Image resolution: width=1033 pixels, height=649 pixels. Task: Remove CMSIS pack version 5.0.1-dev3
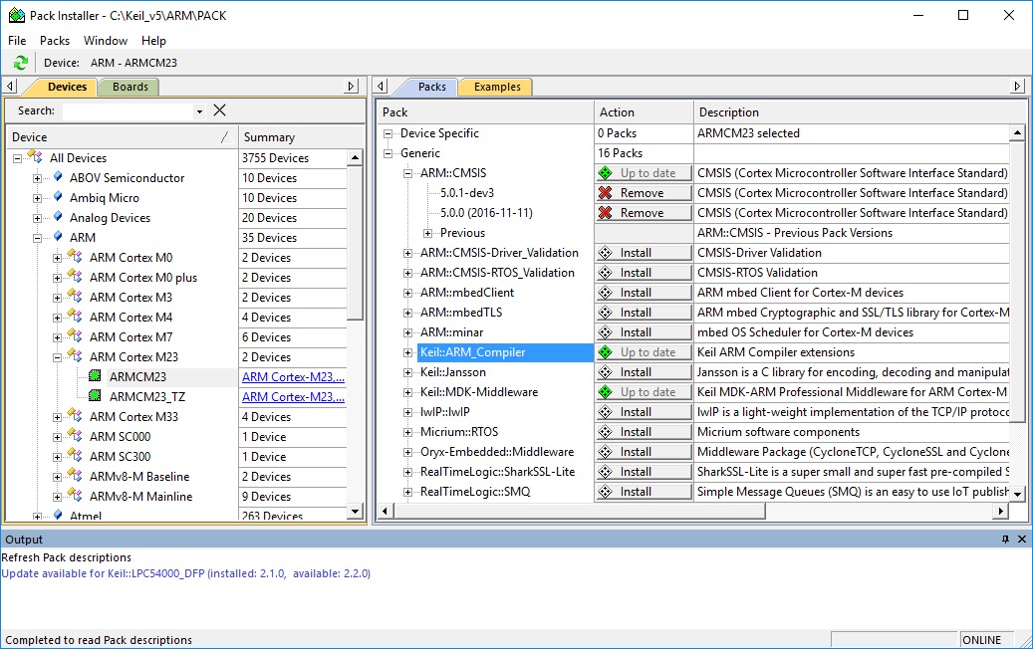pos(643,193)
